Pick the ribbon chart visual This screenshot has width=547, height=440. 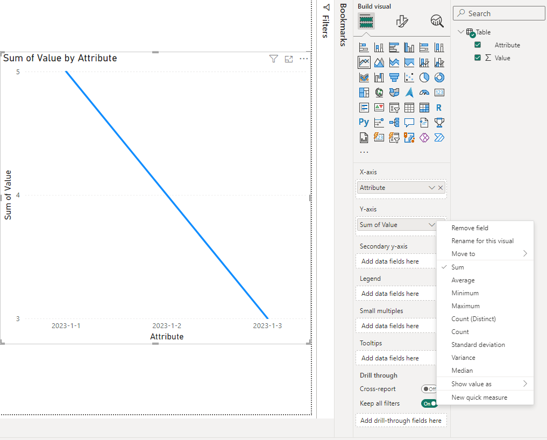[364, 77]
